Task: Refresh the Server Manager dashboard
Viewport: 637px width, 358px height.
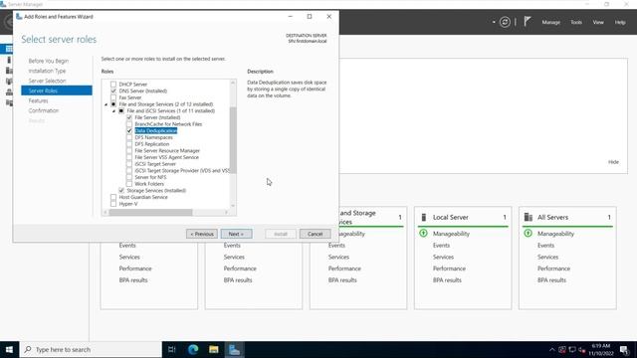Action: pos(505,22)
